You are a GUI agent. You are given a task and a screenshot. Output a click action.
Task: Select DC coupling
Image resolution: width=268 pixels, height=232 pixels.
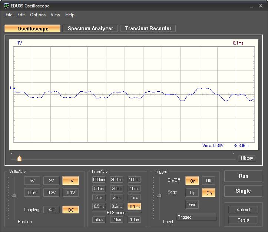click(x=70, y=210)
